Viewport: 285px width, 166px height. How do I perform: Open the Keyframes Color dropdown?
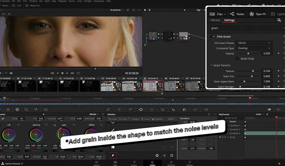(260, 114)
